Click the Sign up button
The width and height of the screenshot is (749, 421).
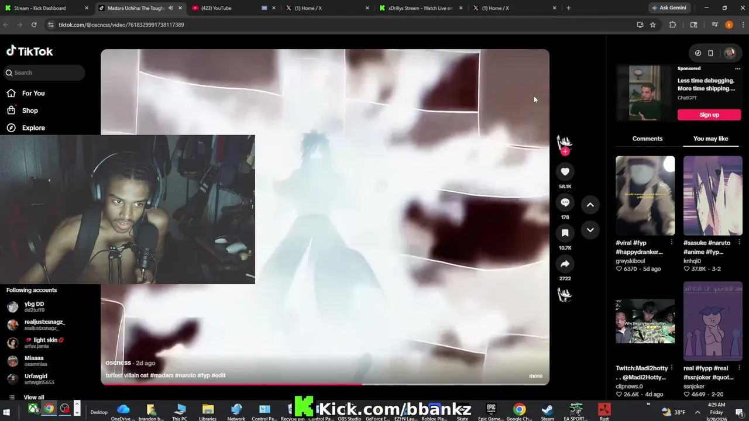[x=709, y=115]
